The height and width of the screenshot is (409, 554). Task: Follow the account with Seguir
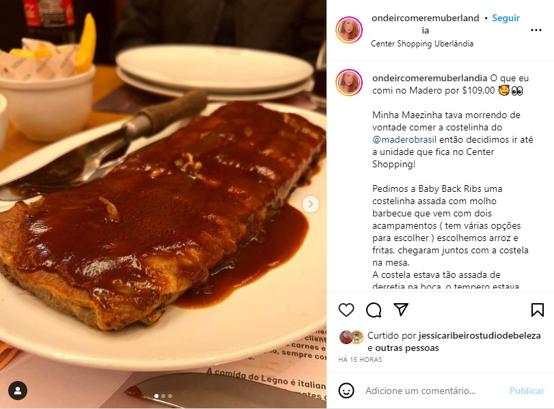point(505,18)
